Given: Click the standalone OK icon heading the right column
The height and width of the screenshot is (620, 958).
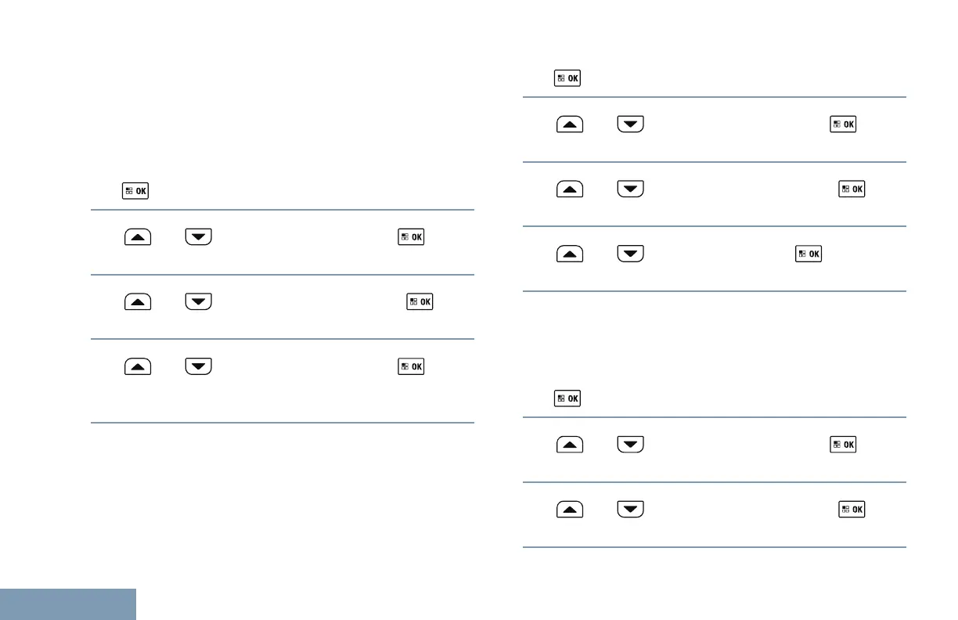Looking at the screenshot, I should 567,78.
